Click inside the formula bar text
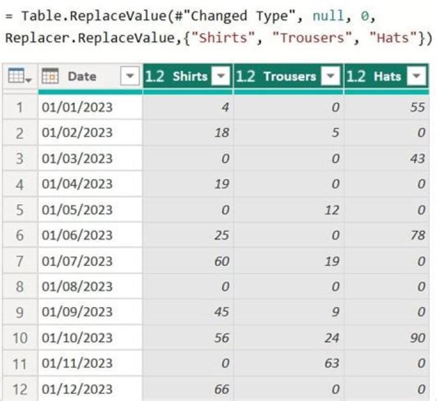The width and height of the screenshot is (437, 401). [x=218, y=27]
